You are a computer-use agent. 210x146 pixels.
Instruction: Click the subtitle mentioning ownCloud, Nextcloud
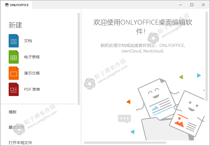(x=143, y=48)
